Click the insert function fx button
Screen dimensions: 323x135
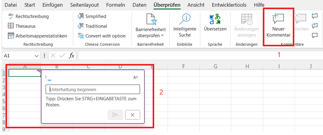point(71,55)
